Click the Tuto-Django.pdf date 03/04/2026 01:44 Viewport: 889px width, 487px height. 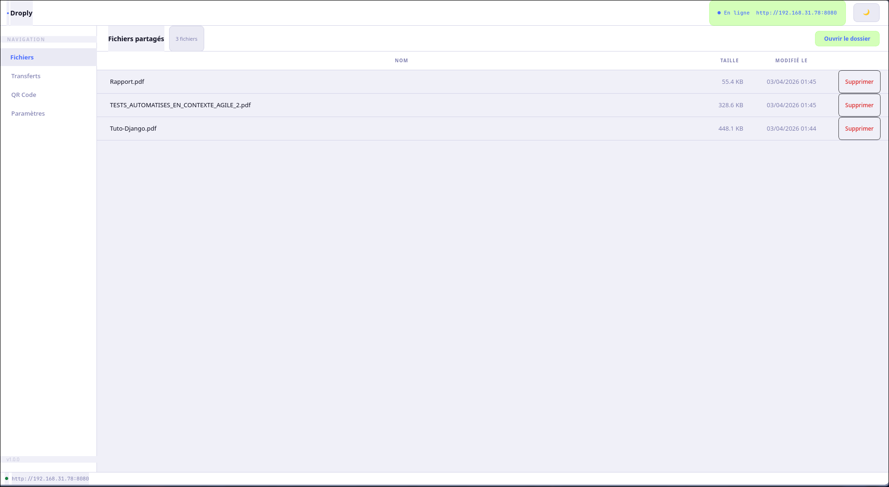[x=791, y=128]
